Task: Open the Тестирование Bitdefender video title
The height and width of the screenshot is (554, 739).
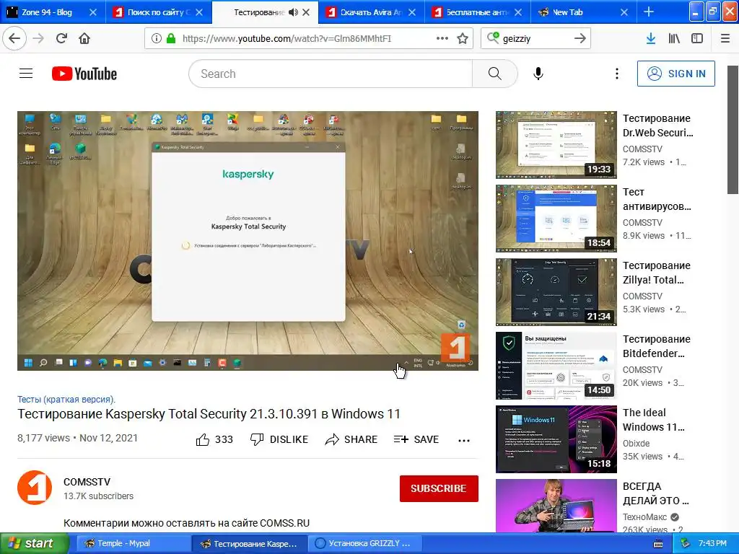Action: click(x=657, y=346)
